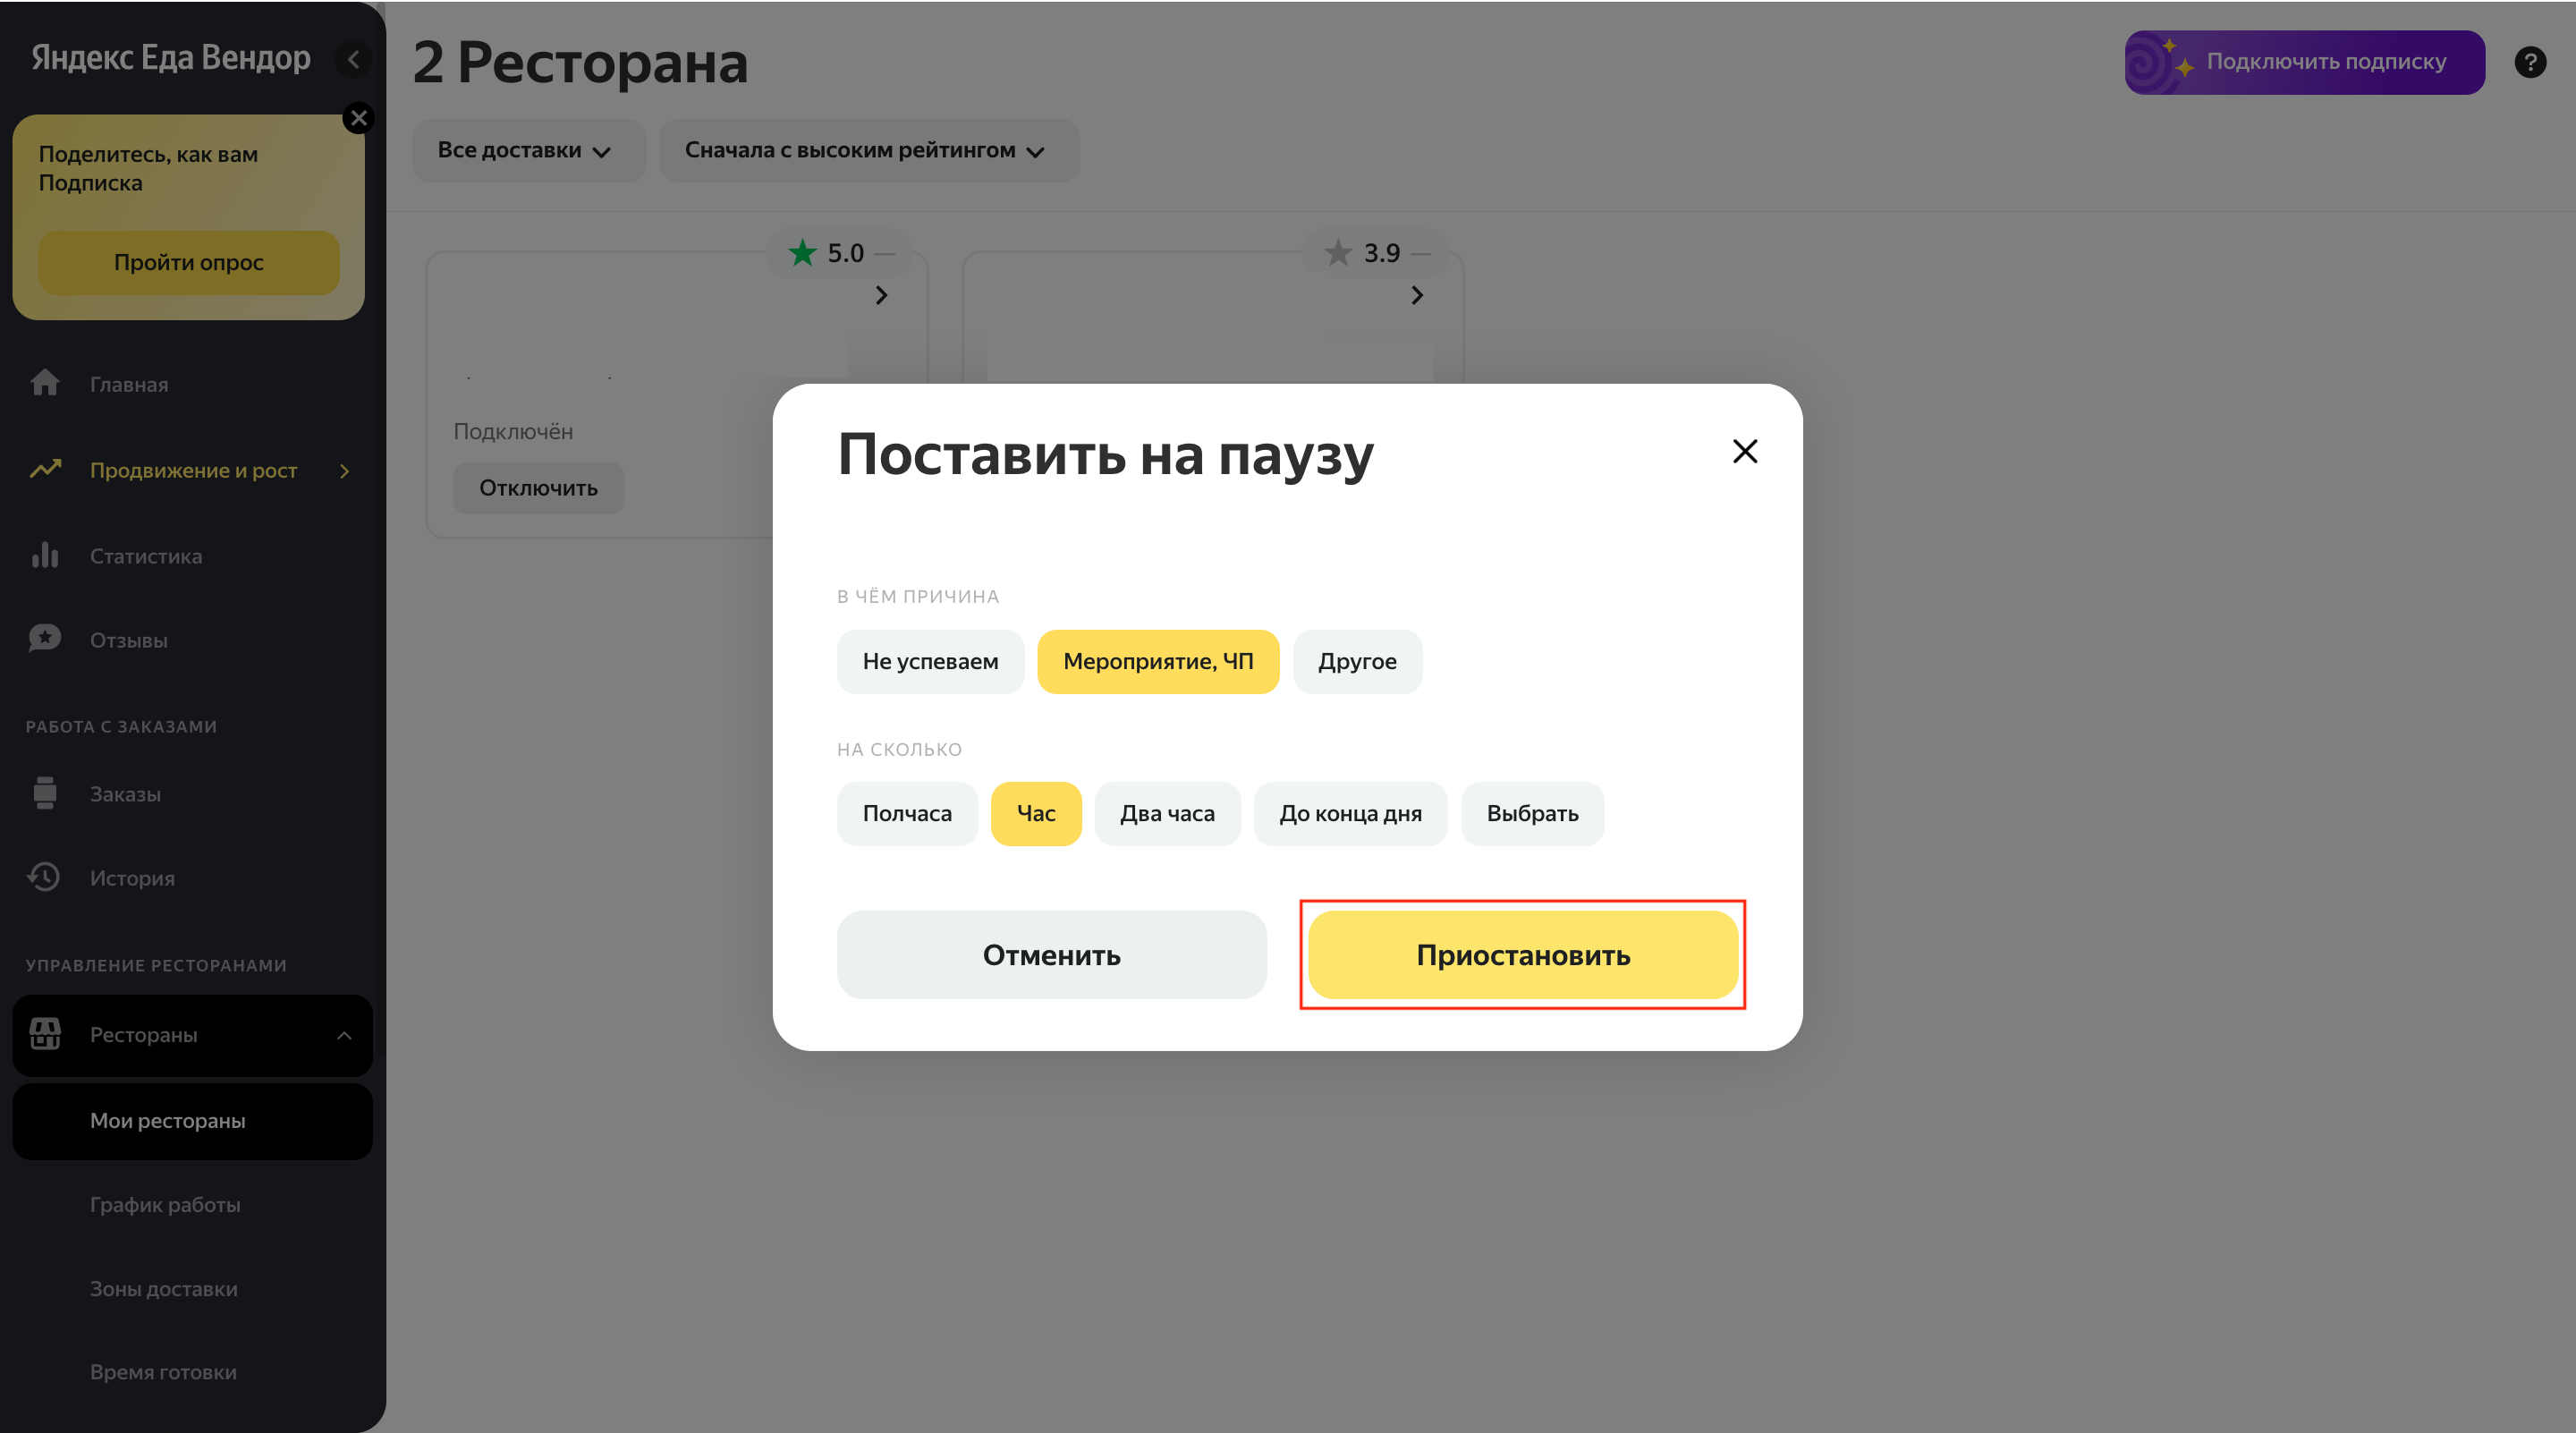Click the 5.0 rating value

click(845, 253)
